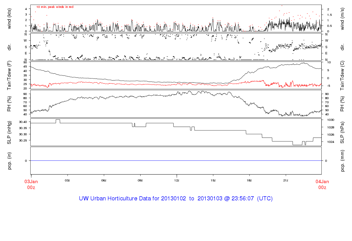Click the 09z time axis label
Image resolution: width=352 pixels, height=241 pixels.
click(x=140, y=180)
